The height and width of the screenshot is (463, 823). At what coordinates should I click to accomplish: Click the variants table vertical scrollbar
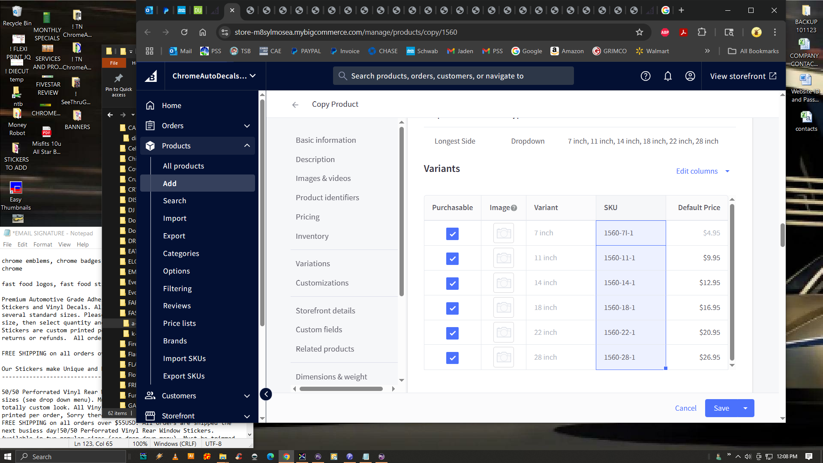click(x=732, y=283)
